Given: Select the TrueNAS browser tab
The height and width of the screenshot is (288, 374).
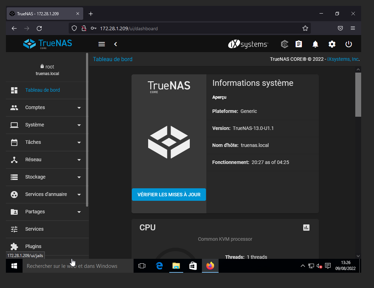Looking at the screenshot, I should (45, 14).
